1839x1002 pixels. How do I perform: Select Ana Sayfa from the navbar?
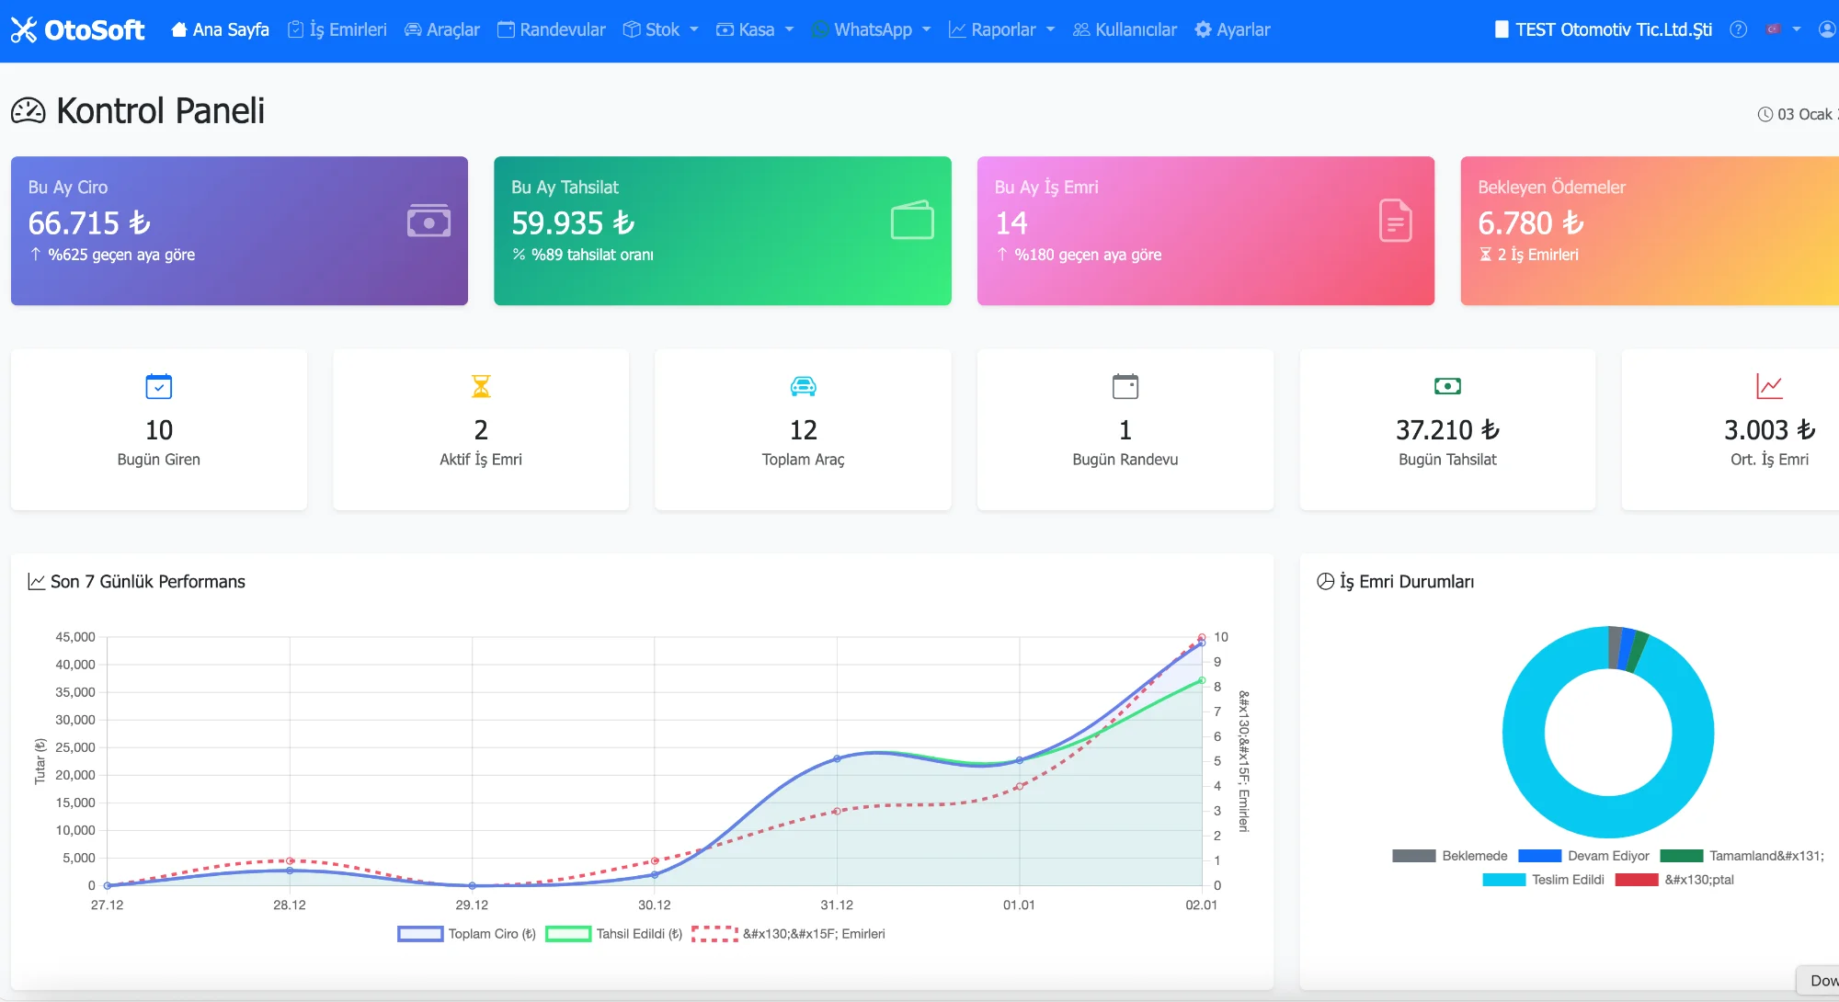point(220,29)
